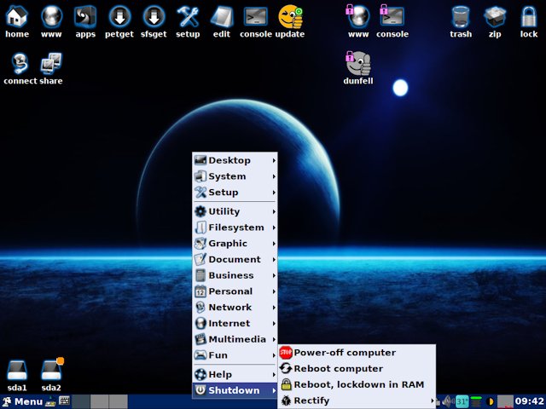Click the 31° temperature tray indicator

(x=462, y=401)
